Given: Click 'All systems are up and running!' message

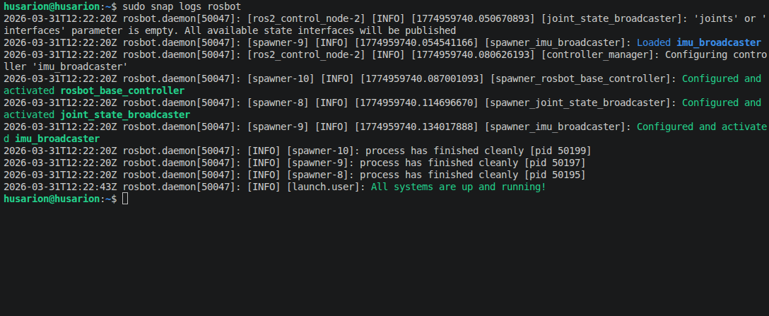Looking at the screenshot, I should (458, 187).
